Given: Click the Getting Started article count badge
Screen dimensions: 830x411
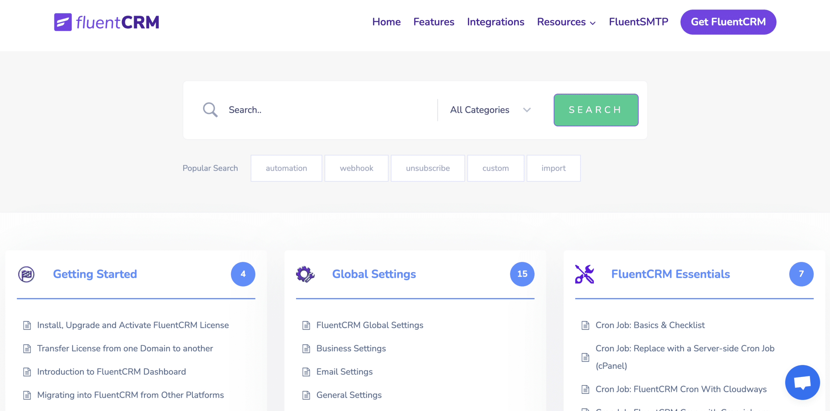Looking at the screenshot, I should (243, 274).
